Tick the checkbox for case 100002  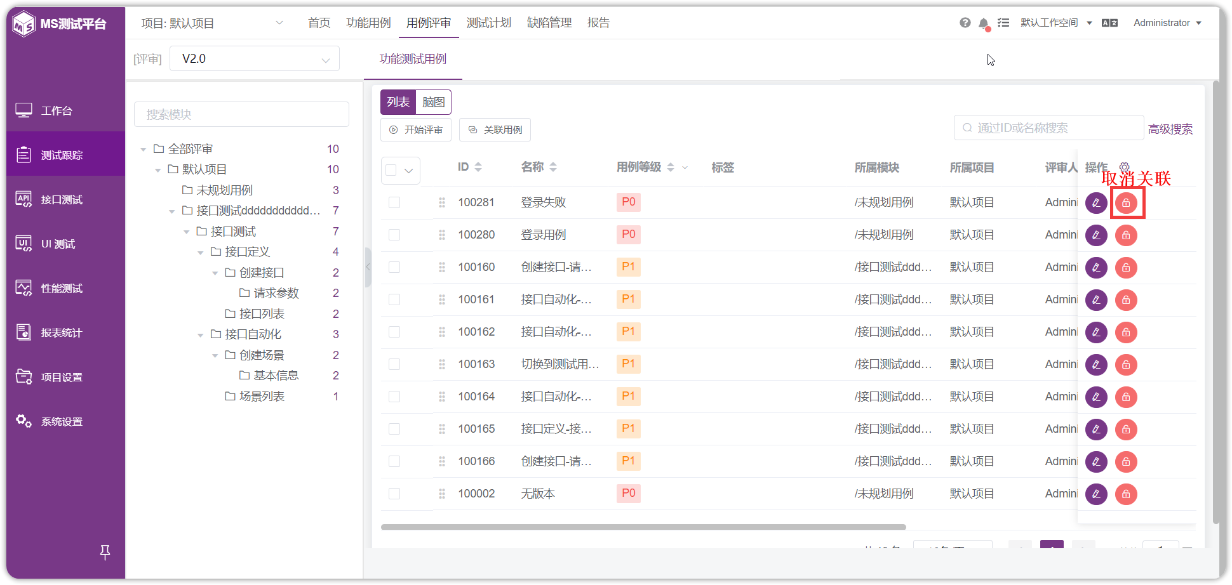click(x=394, y=494)
